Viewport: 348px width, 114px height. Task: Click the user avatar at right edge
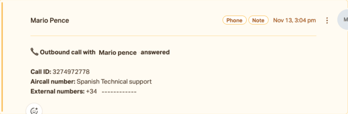coord(344,20)
